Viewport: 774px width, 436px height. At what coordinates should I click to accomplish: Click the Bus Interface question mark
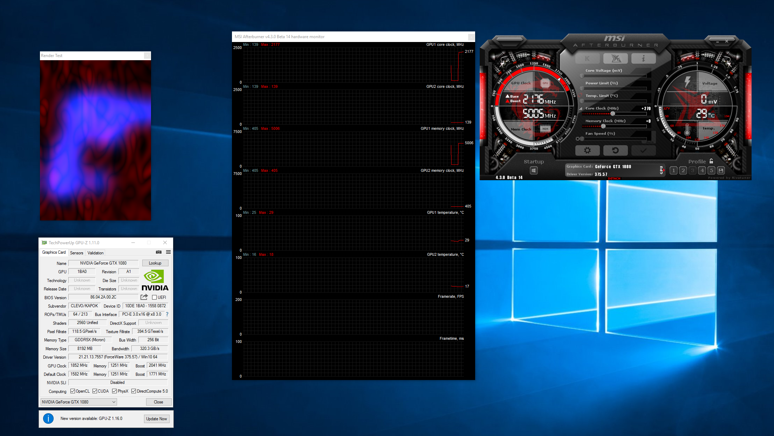point(167,314)
